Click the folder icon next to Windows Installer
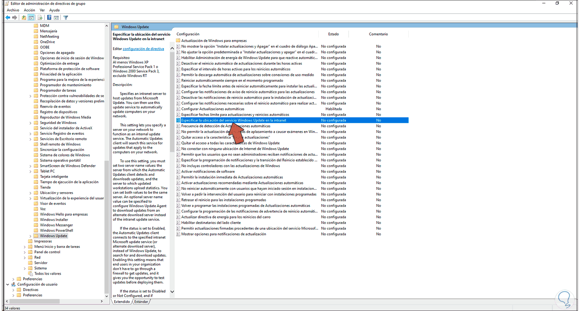581x311 pixels. pos(36,220)
